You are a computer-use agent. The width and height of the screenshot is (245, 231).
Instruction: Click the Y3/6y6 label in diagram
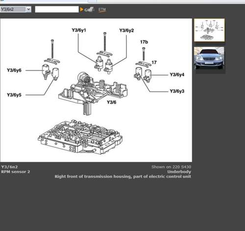coord(14,70)
